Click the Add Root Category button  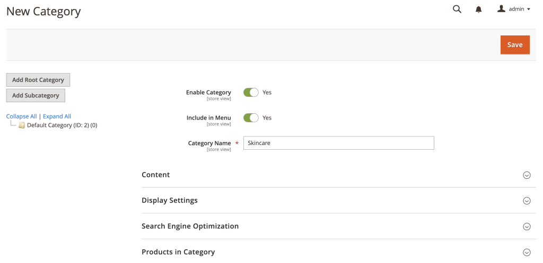click(38, 80)
